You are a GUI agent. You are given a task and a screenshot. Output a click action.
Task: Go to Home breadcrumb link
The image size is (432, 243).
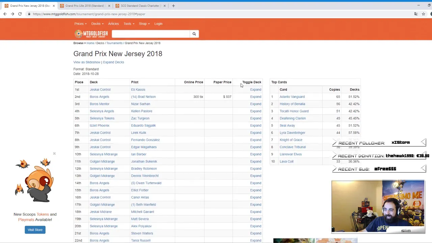click(x=90, y=43)
